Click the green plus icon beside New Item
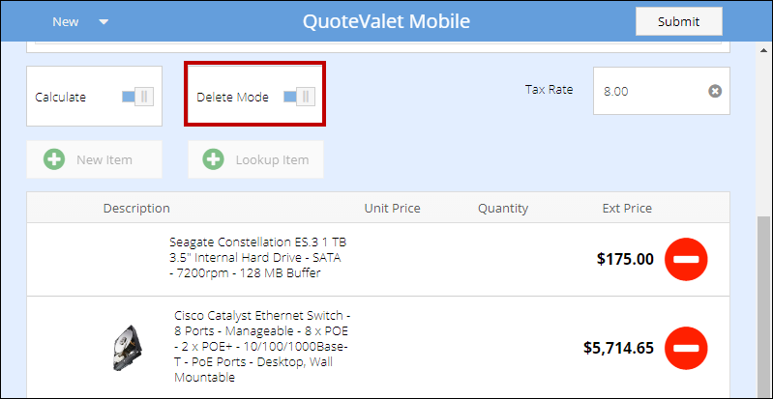The image size is (773, 399). point(54,159)
